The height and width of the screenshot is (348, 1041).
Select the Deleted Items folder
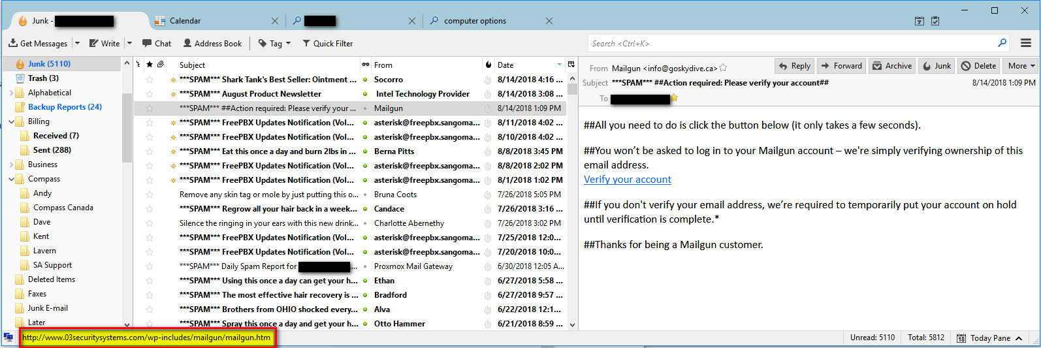[x=51, y=279]
